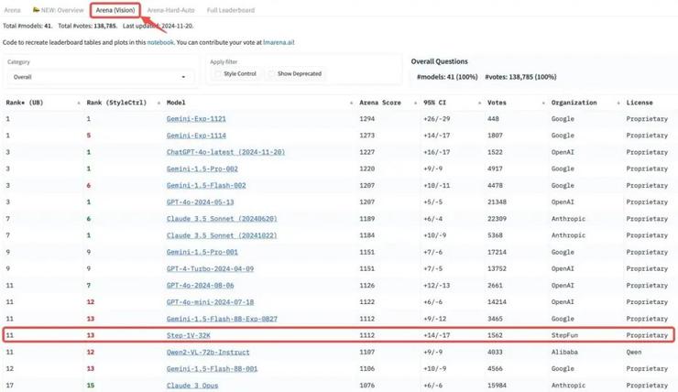Sort leaderboard by Votes column
This screenshot has height=392, width=678.
tap(543, 103)
